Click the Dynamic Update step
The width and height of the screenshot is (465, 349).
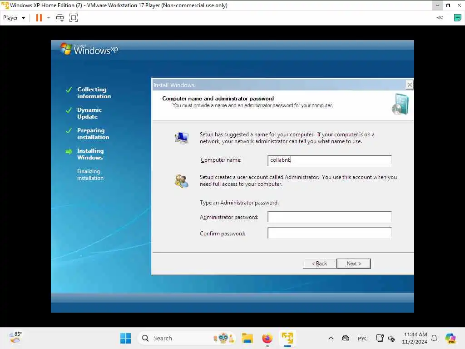point(89,113)
